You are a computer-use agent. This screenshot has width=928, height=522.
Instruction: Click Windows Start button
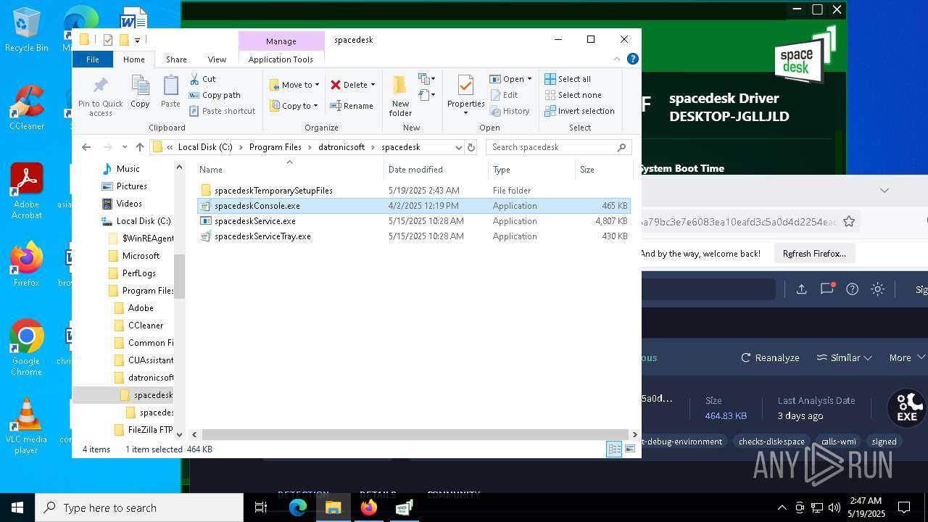pyautogui.click(x=17, y=507)
